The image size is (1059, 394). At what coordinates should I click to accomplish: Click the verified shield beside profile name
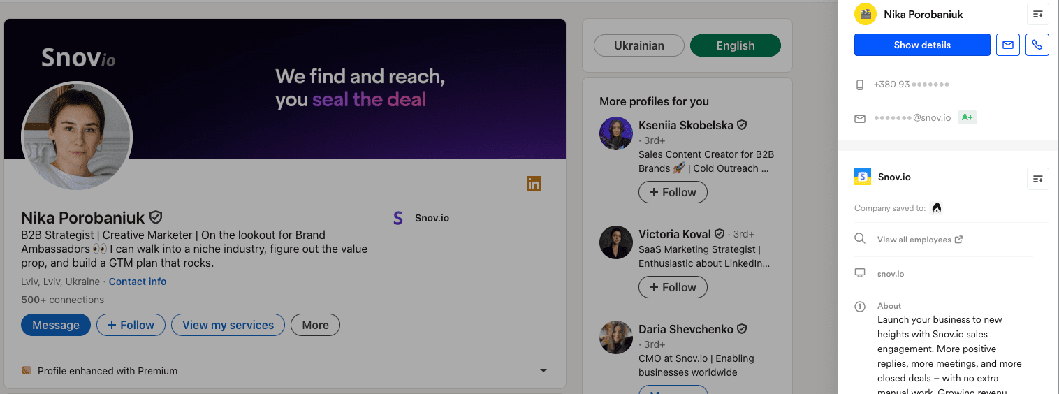[x=156, y=218]
